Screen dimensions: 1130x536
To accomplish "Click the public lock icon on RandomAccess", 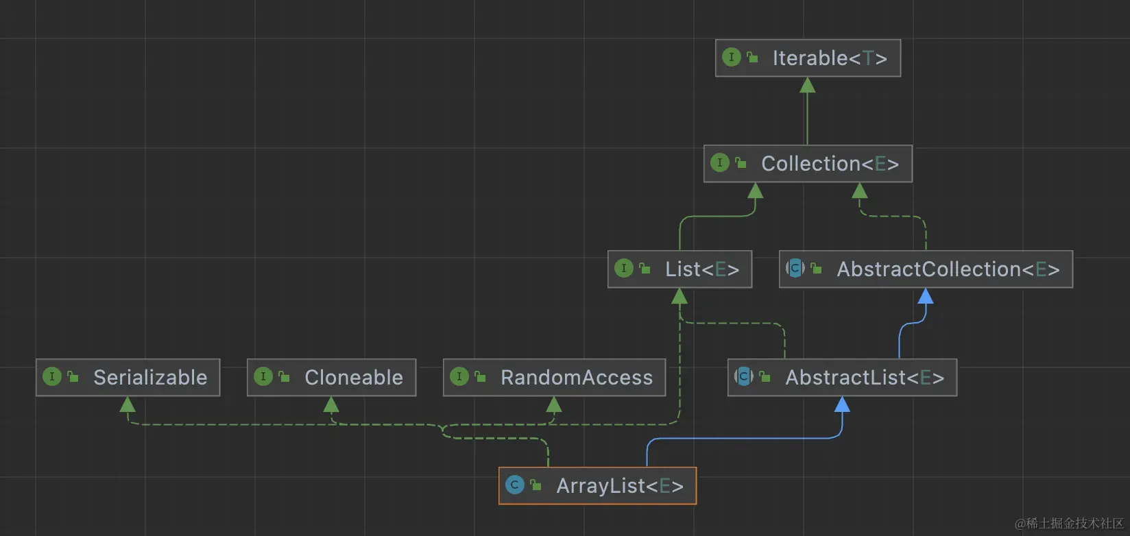I will tap(481, 377).
